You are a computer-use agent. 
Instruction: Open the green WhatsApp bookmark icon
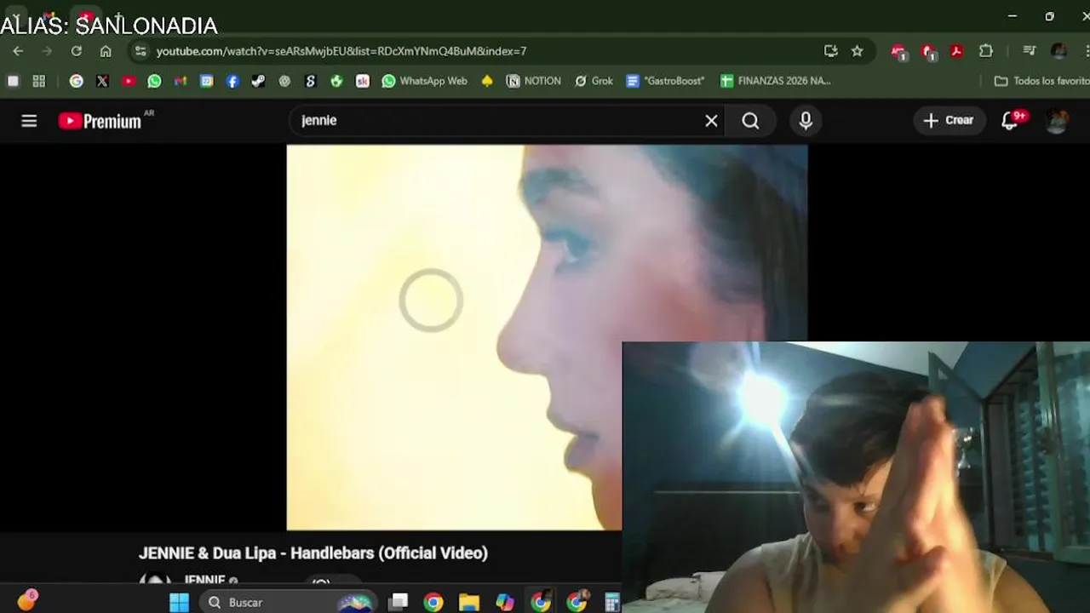click(154, 81)
